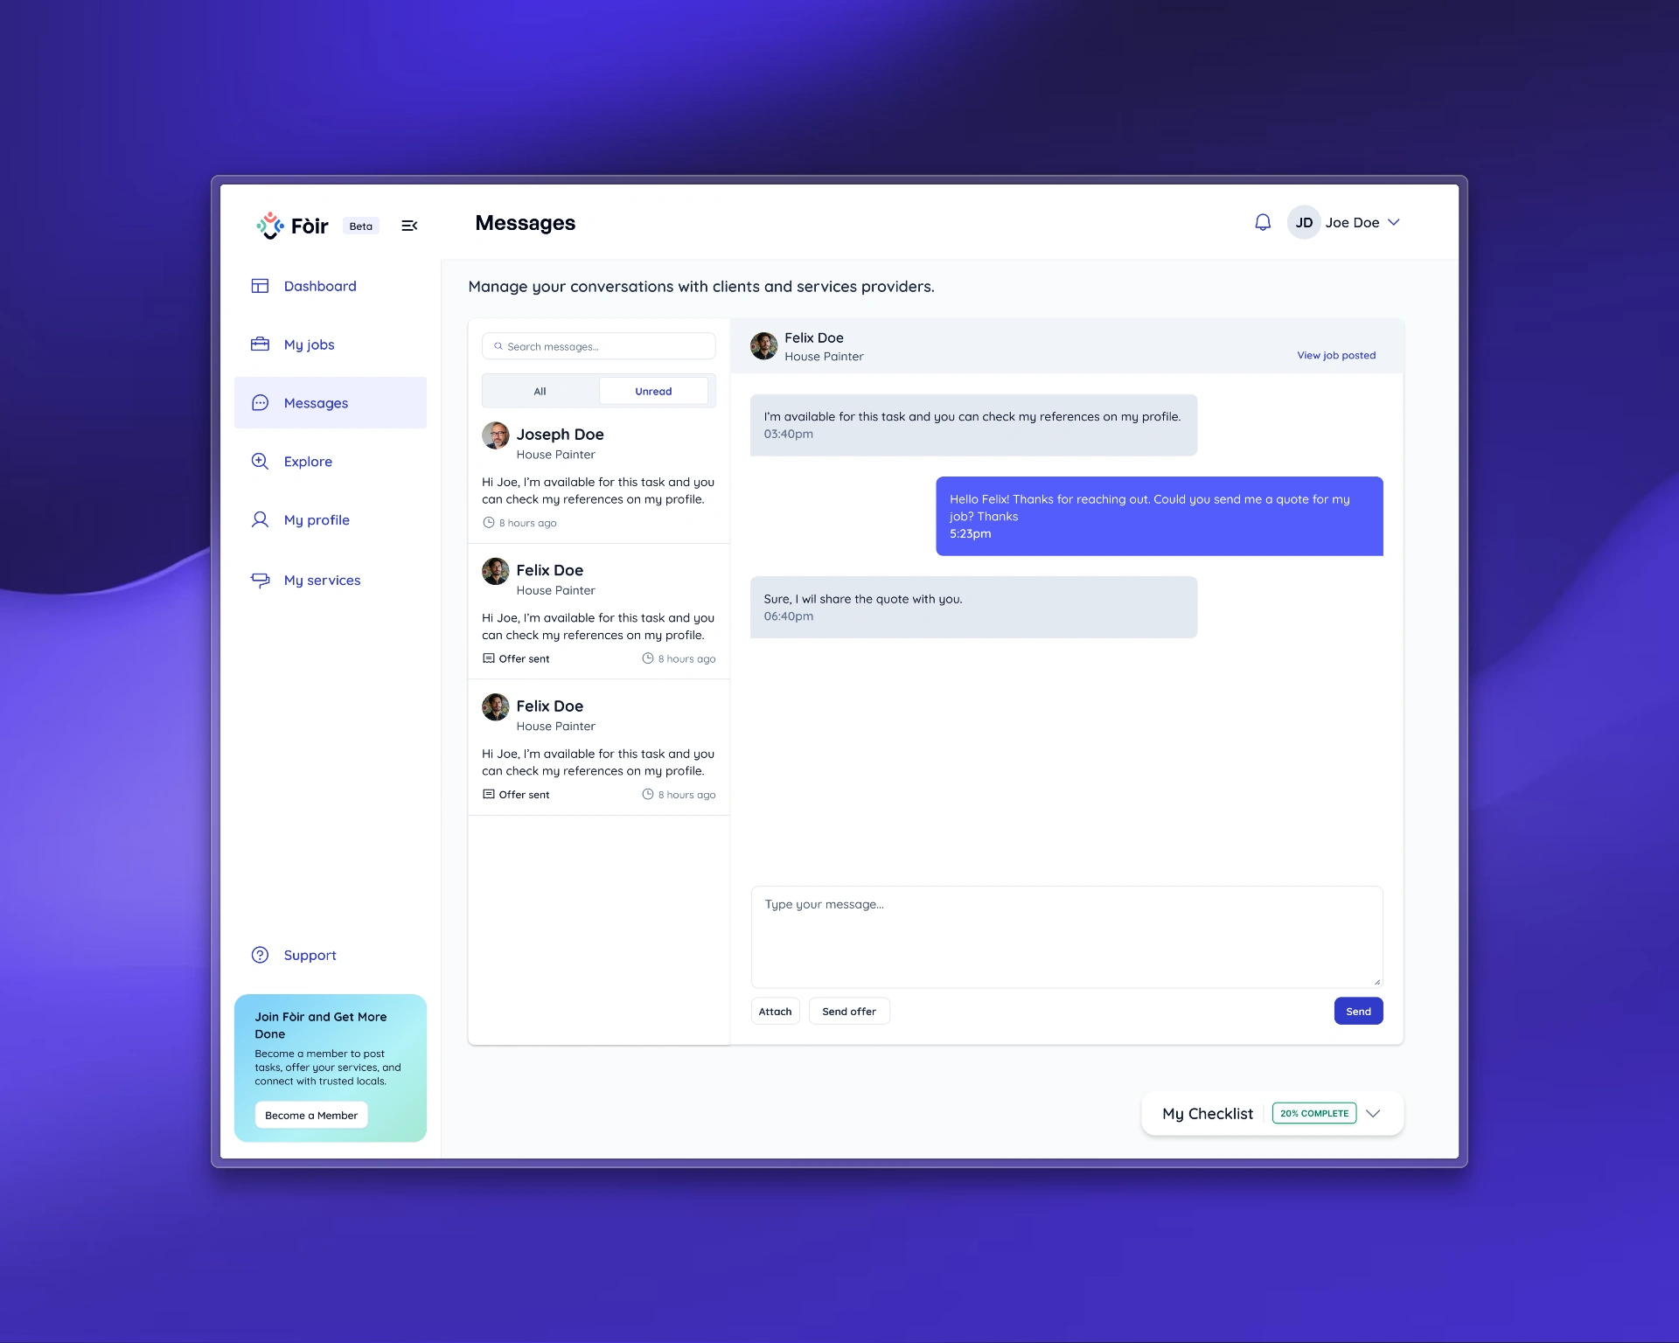Switch to the Unread messages tab
This screenshot has width=1679, height=1343.
(654, 392)
